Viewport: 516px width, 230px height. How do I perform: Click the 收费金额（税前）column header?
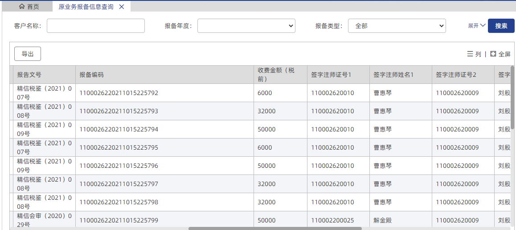276,75
